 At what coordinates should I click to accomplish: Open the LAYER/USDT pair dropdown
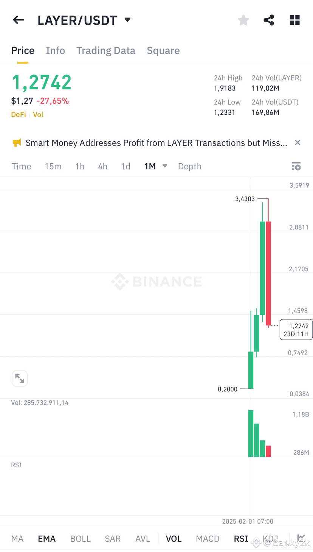[127, 20]
